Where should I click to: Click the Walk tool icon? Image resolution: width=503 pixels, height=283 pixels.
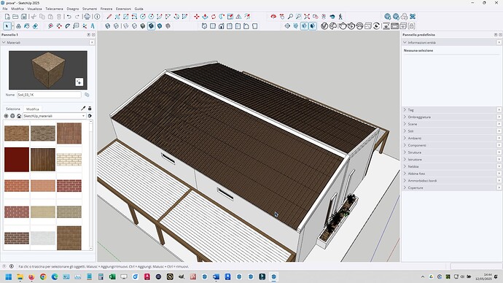340,17
